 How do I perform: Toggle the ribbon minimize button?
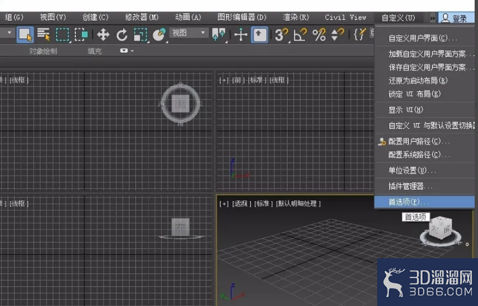124,50
